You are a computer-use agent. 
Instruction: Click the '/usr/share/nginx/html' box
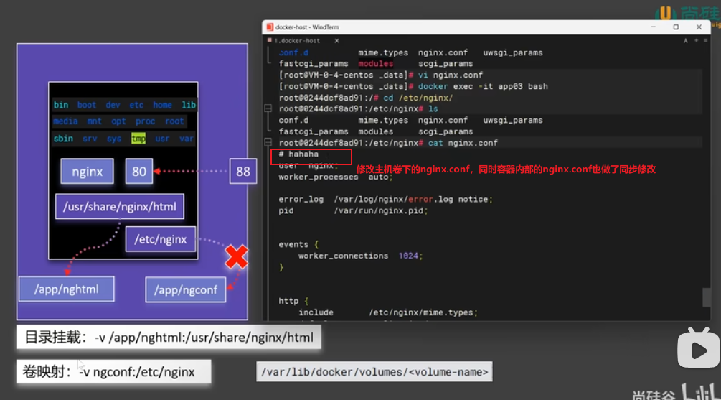[x=120, y=206]
